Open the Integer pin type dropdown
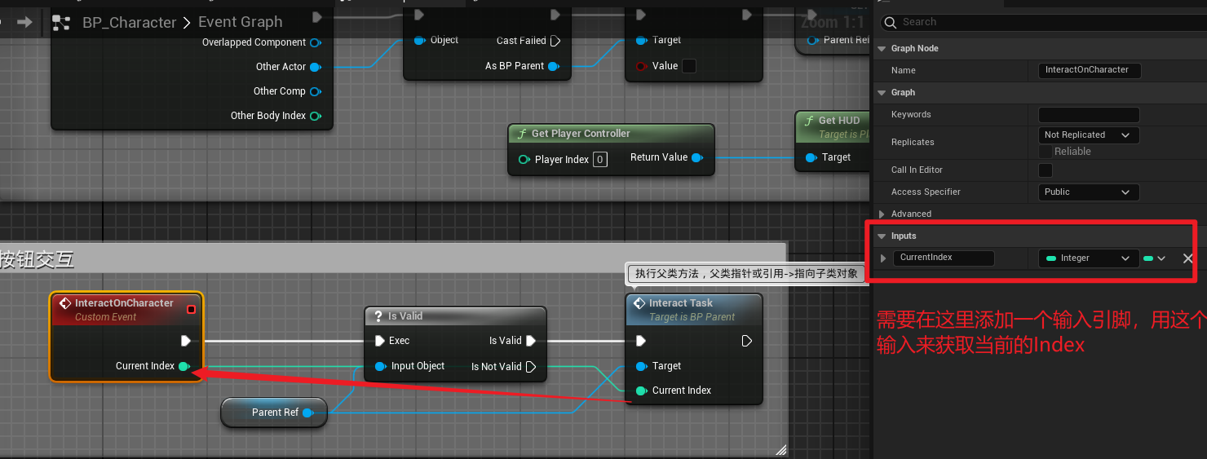This screenshot has height=459, width=1207. [1089, 258]
